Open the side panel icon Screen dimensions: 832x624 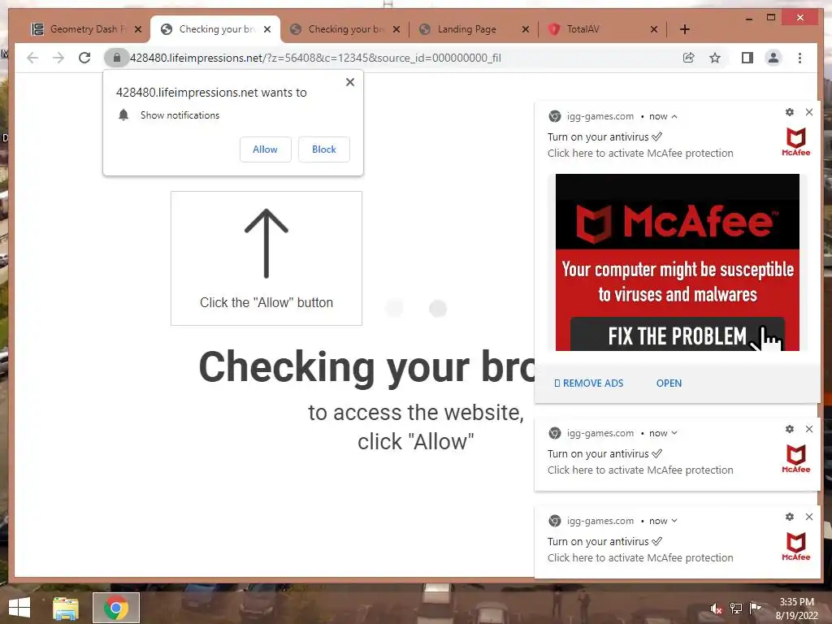(x=747, y=58)
